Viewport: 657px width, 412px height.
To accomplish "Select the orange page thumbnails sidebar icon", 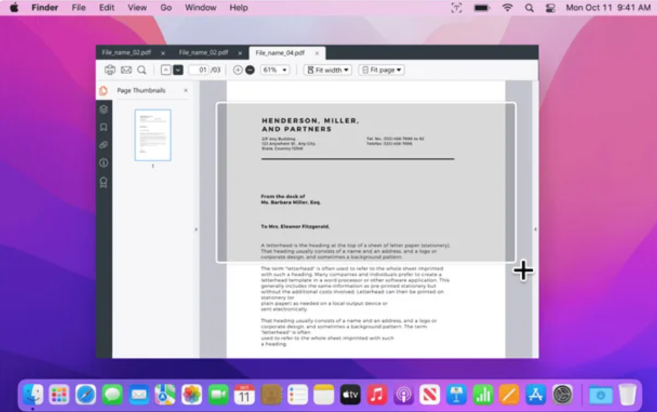I will click(104, 90).
